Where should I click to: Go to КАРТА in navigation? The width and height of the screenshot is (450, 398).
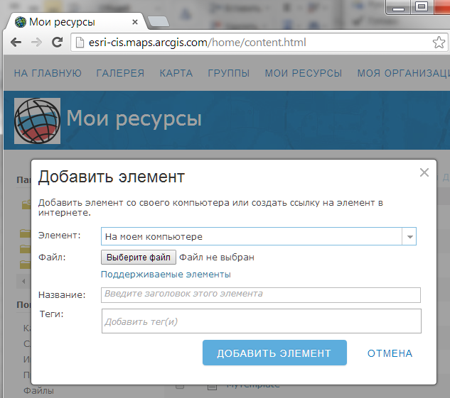[x=176, y=73]
